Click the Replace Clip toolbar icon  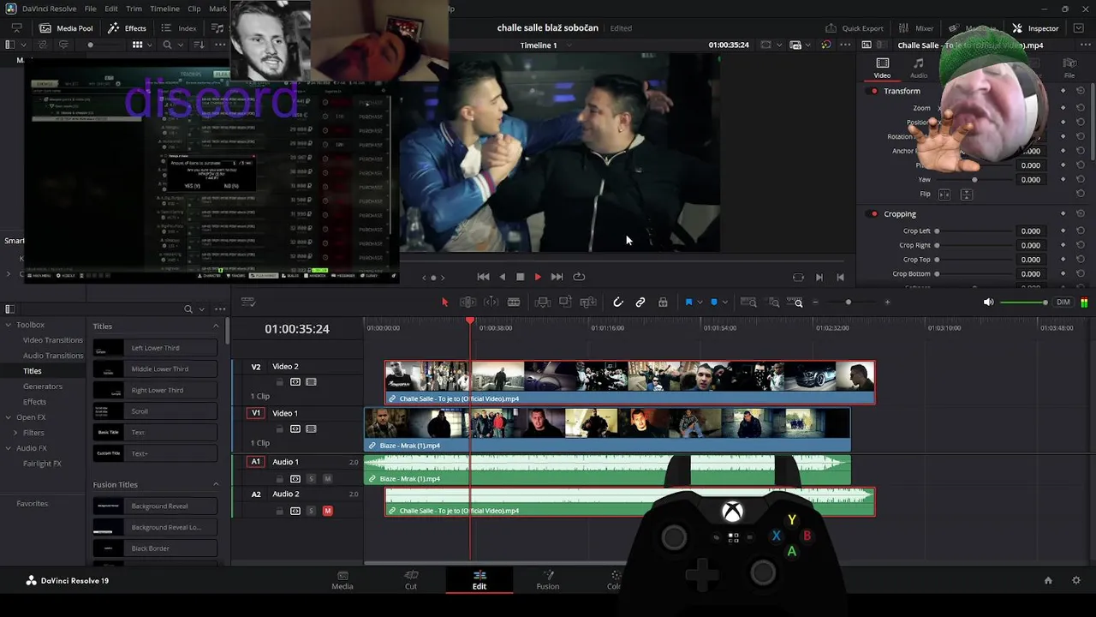coord(588,303)
